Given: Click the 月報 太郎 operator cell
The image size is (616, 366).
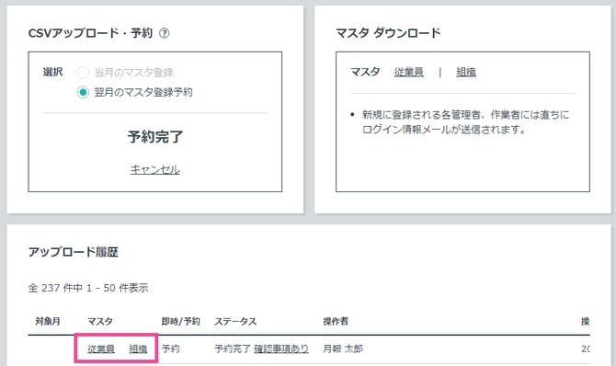Looking at the screenshot, I should 343,349.
